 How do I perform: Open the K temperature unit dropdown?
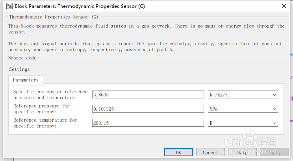(243, 123)
